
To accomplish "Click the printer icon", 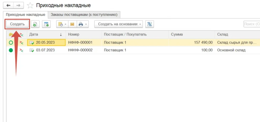I will [81, 24].
